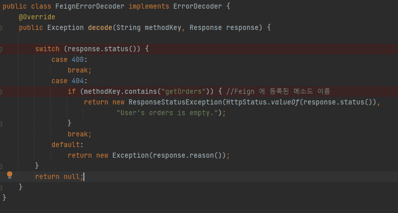398x213 pixels.
Task: Click the //Feign Korean comment
Action: coord(278,91)
